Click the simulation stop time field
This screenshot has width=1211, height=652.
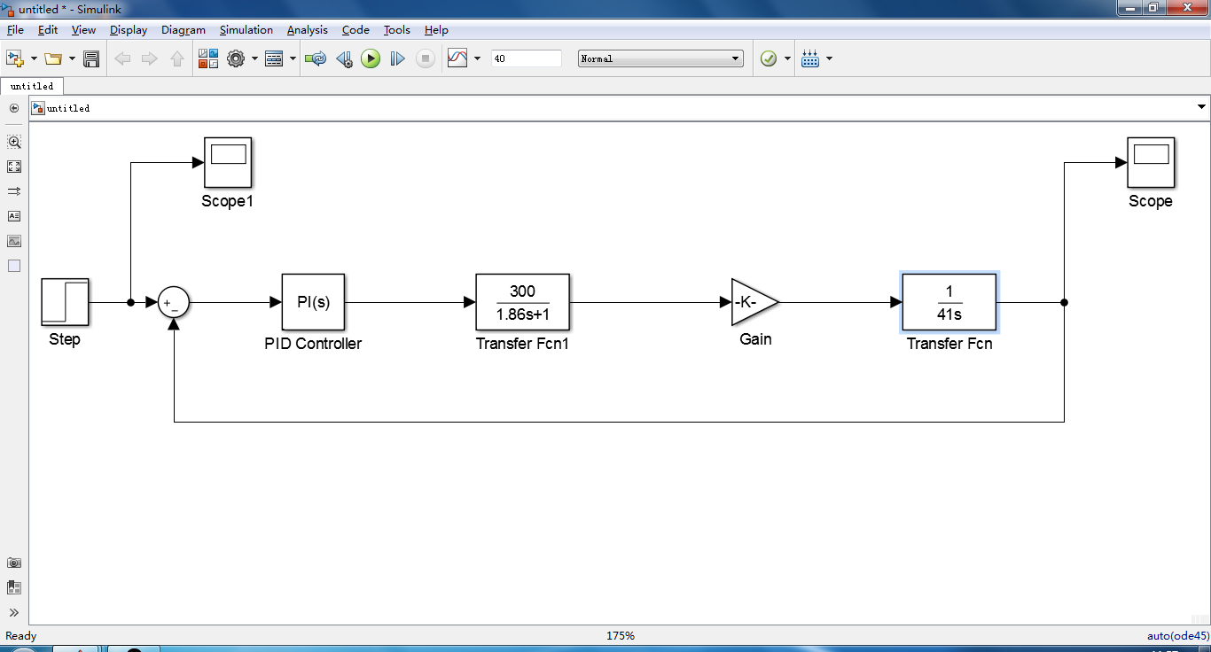coord(526,58)
